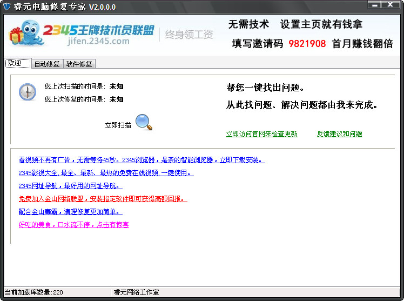
Task: Open the 2345浏览器 ad-free video link
Action: (142, 160)
